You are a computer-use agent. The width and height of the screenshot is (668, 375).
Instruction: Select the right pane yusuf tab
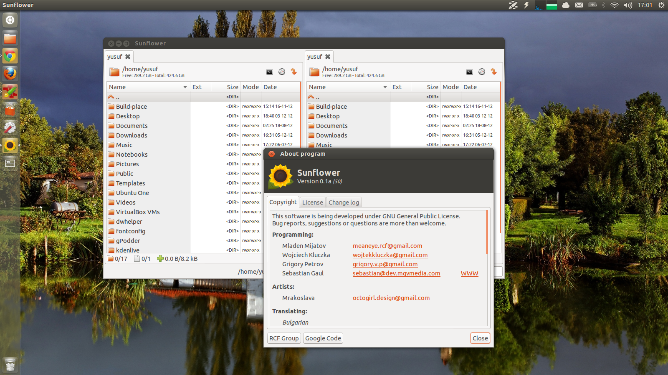[319, 57]
